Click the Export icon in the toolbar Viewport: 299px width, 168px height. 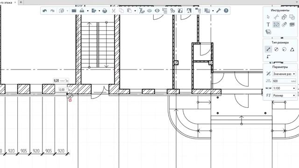(x=94, y=11)
